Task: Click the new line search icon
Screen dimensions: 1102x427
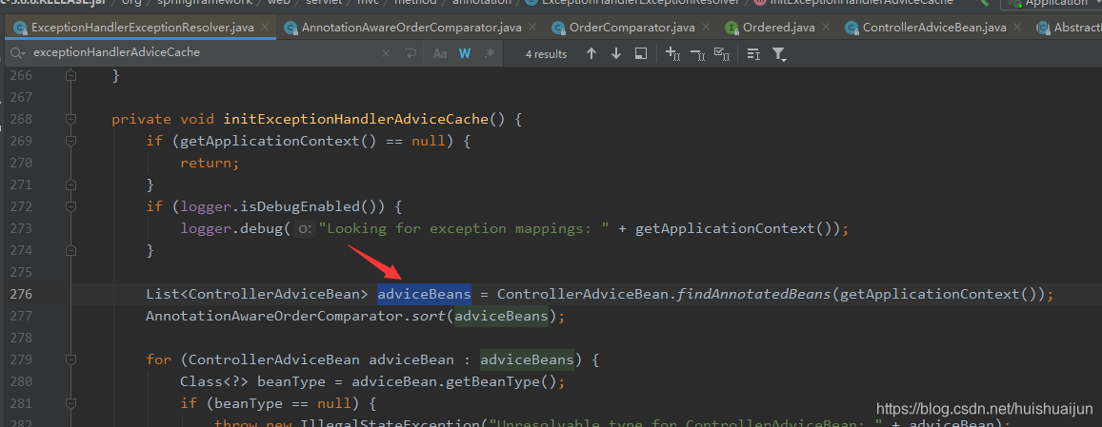Action: (x=411, y=53)
